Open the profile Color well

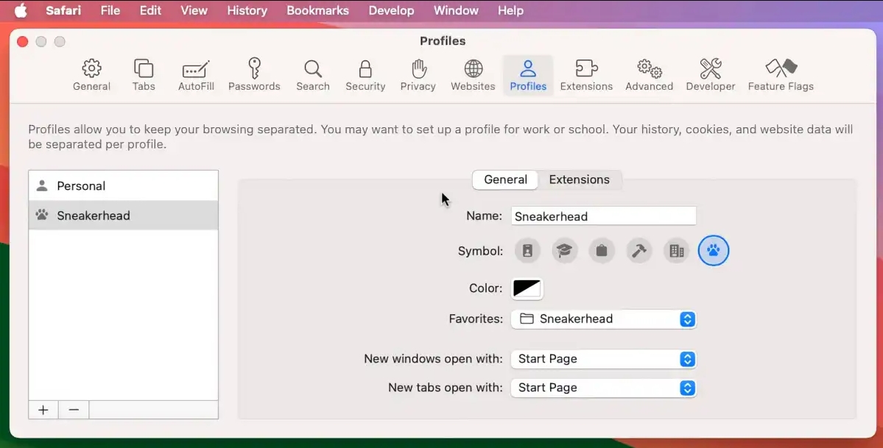point(527,288)
